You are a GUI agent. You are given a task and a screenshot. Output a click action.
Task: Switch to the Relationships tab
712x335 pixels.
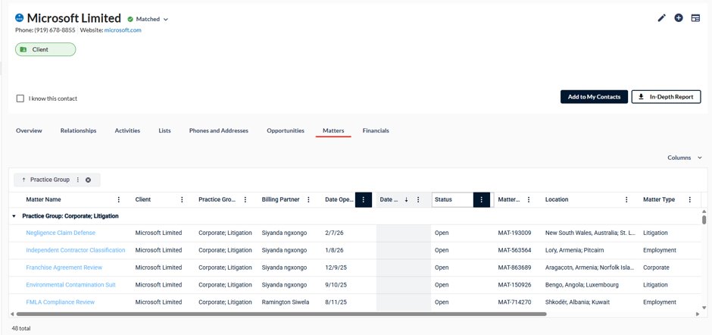click(x=78, y=130)
